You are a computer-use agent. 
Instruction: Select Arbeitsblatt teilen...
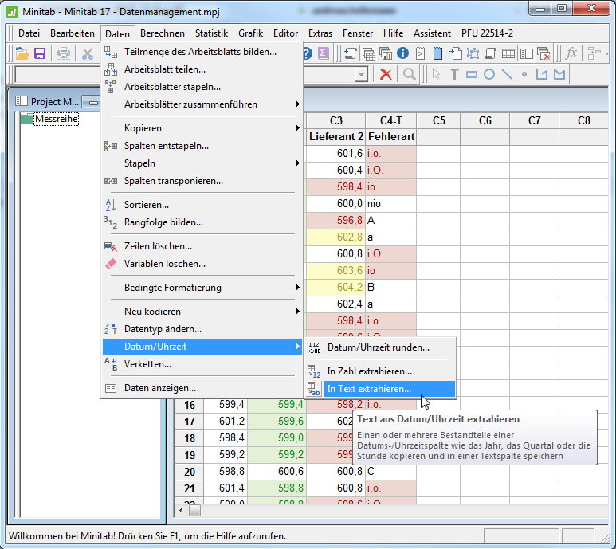click(202, 69)
